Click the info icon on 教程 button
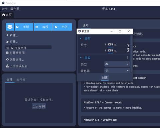The height and width of the screenshot is (128, 160). tap(37, 27)
